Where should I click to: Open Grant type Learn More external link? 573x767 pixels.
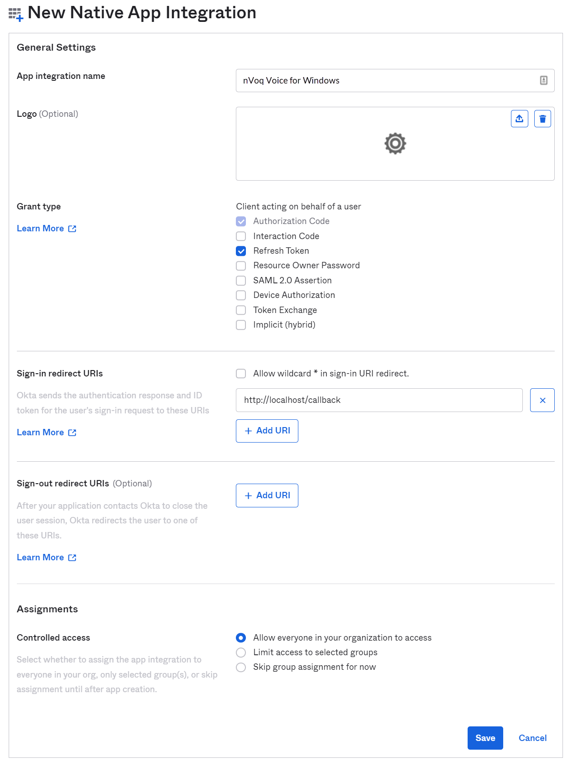[41, 228]
